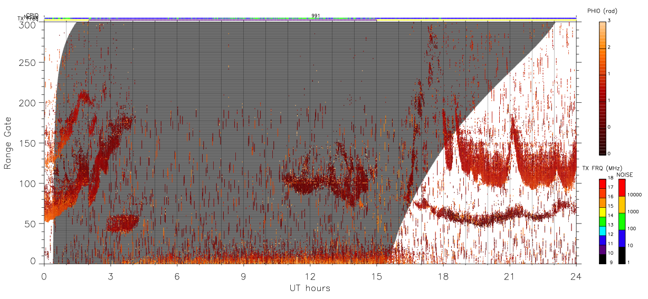Click the purple TX FRQ 10–11 MHz swatch

602,249
